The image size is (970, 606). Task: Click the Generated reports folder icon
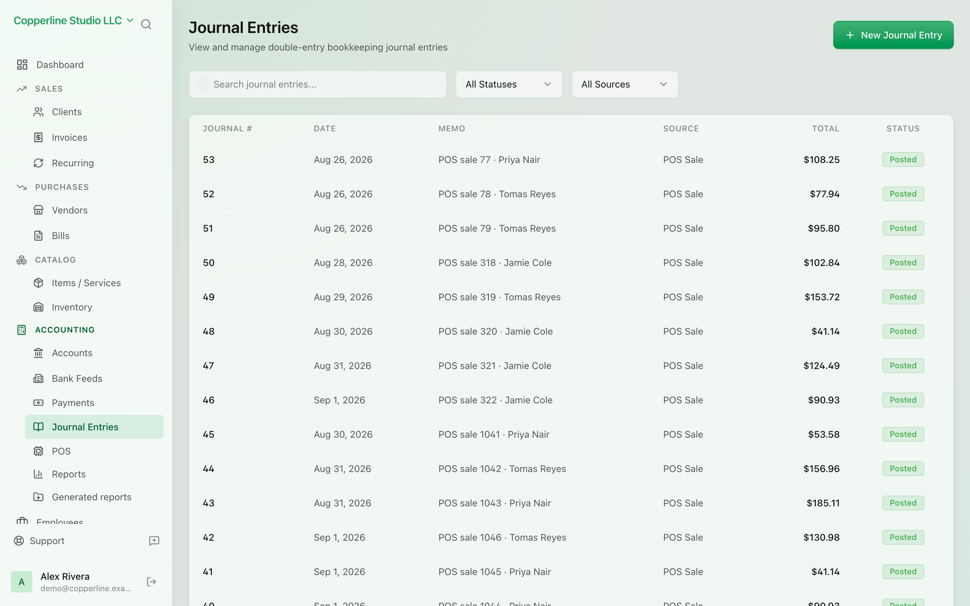(38, 497)
